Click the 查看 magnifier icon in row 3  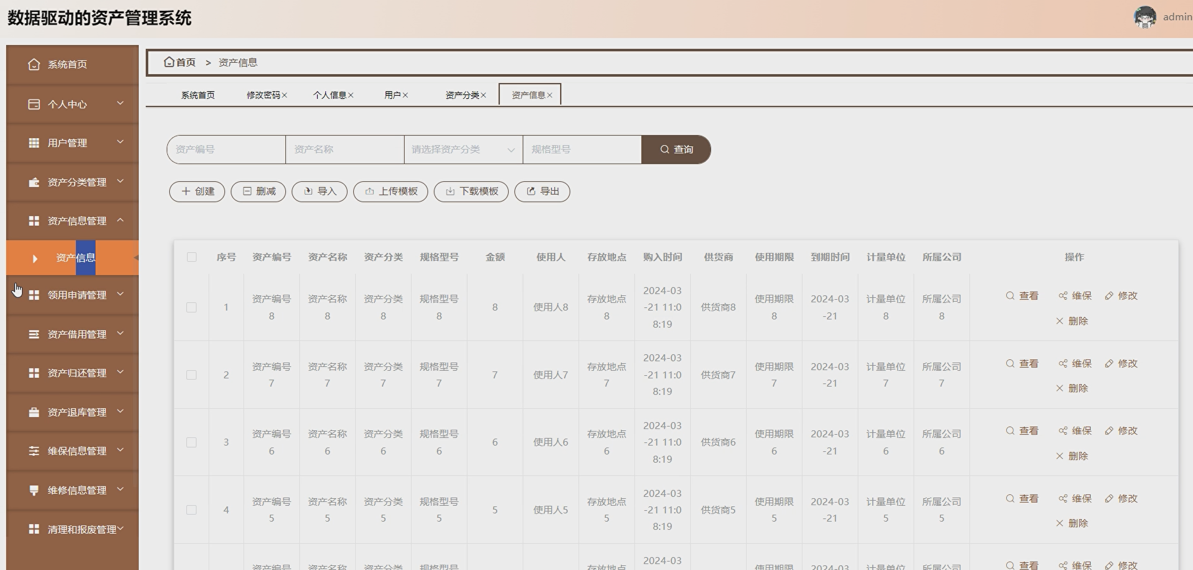tap(1010, 431)
